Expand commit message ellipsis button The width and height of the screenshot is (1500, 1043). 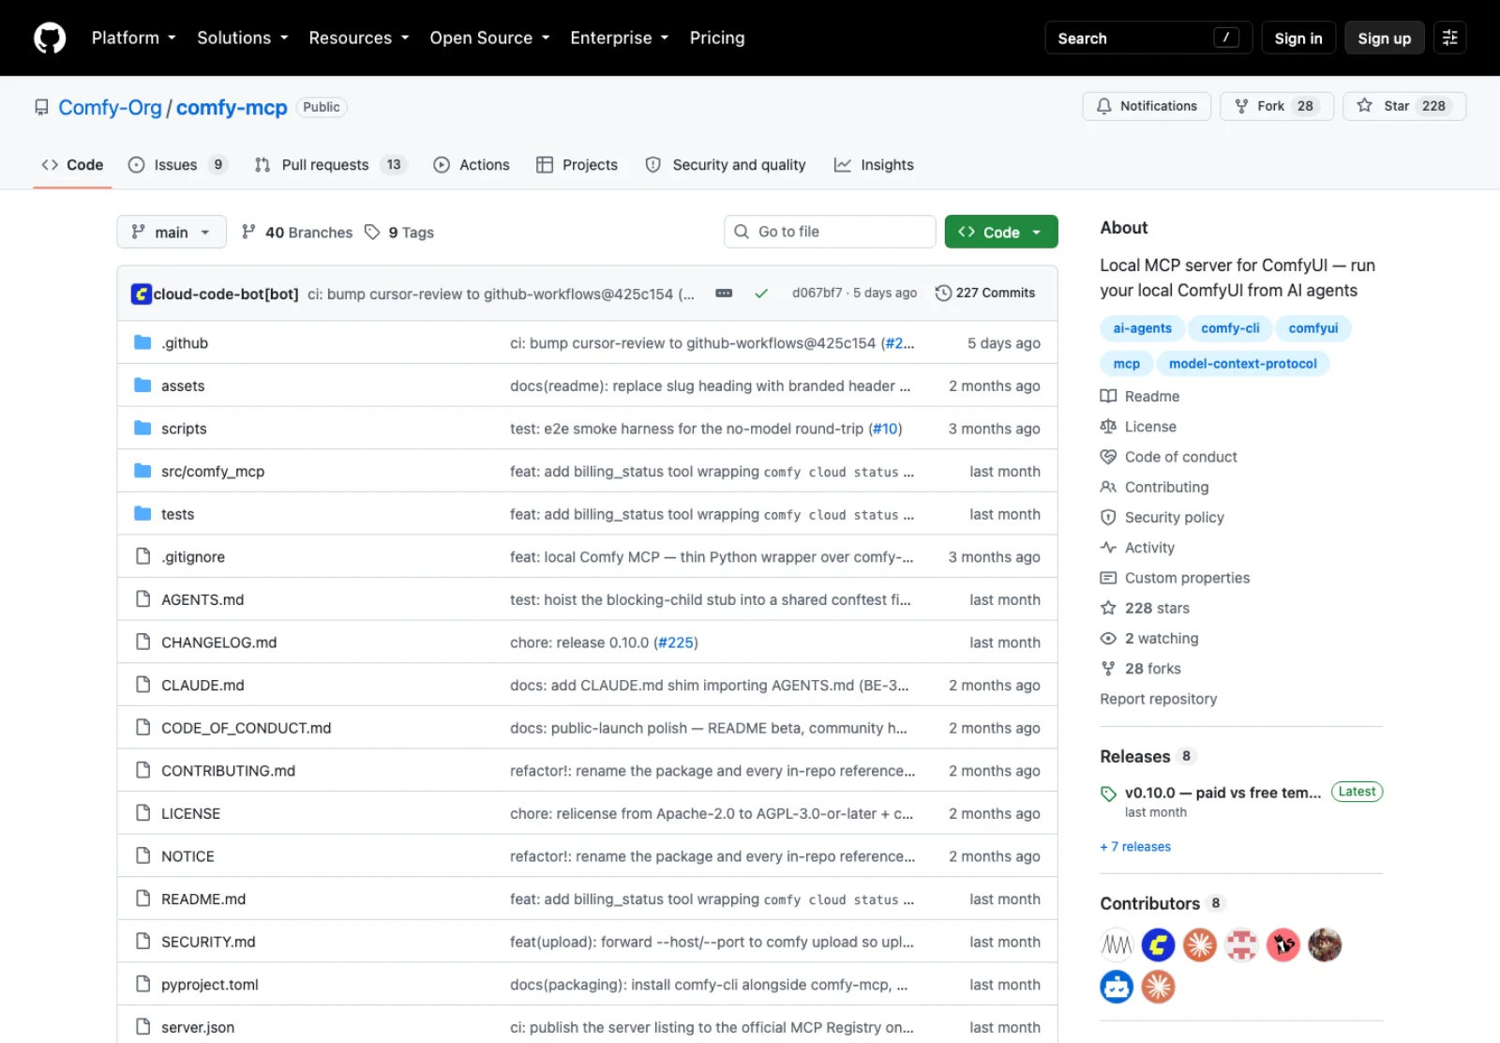tap(724, 294)
